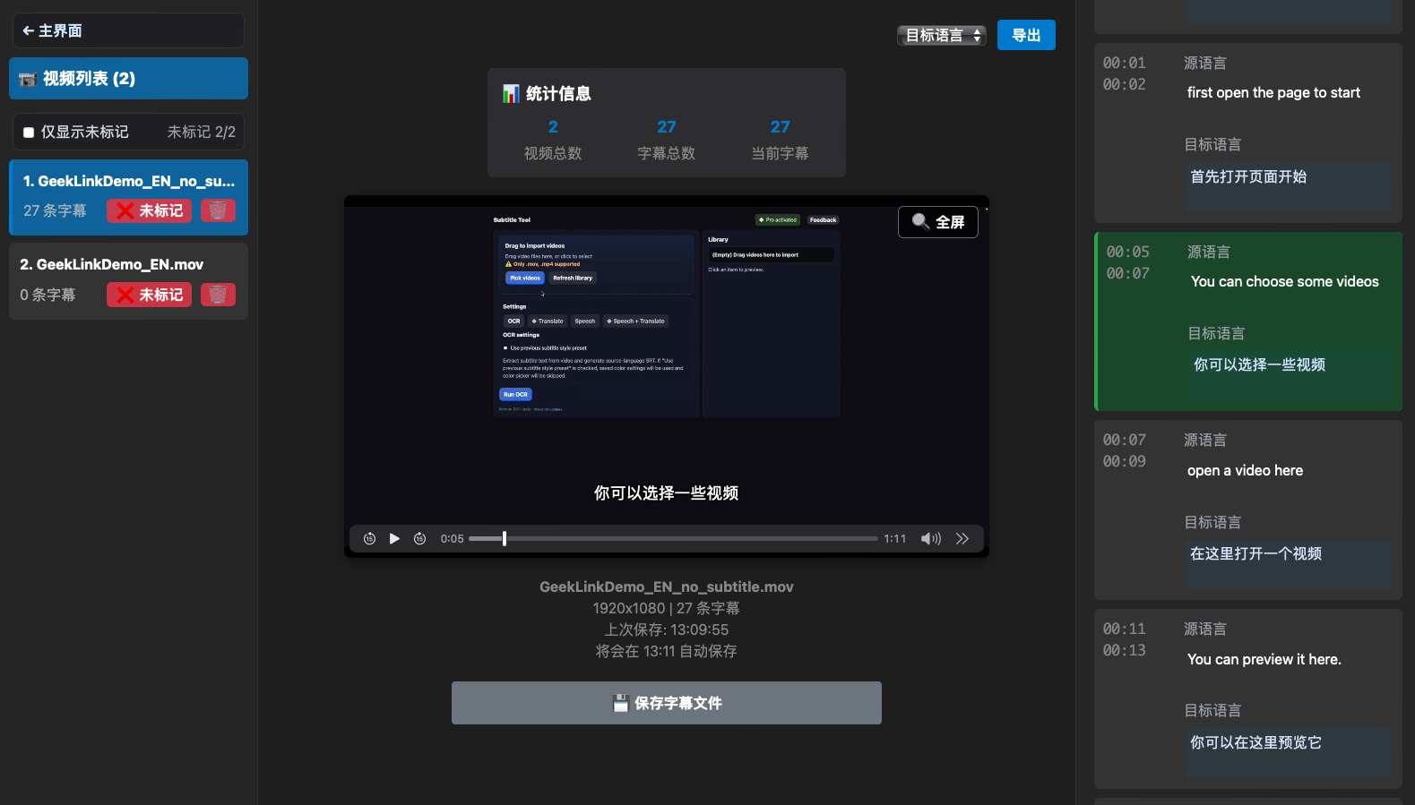Open the 目标语言 dropdown

point(941,35)
